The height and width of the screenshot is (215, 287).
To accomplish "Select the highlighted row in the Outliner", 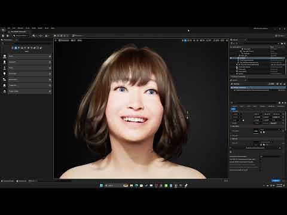I will click(x=258, y=58).
